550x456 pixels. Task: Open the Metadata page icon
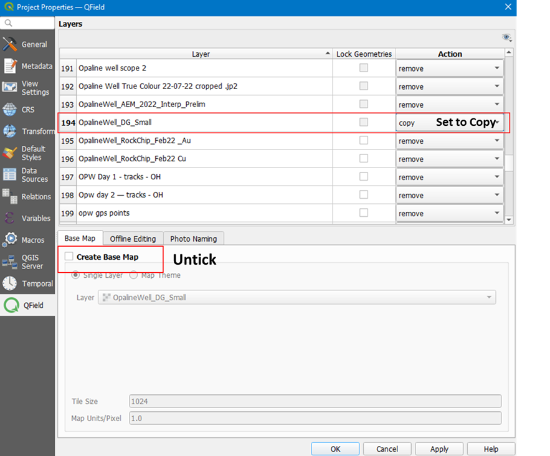point(10,66)
